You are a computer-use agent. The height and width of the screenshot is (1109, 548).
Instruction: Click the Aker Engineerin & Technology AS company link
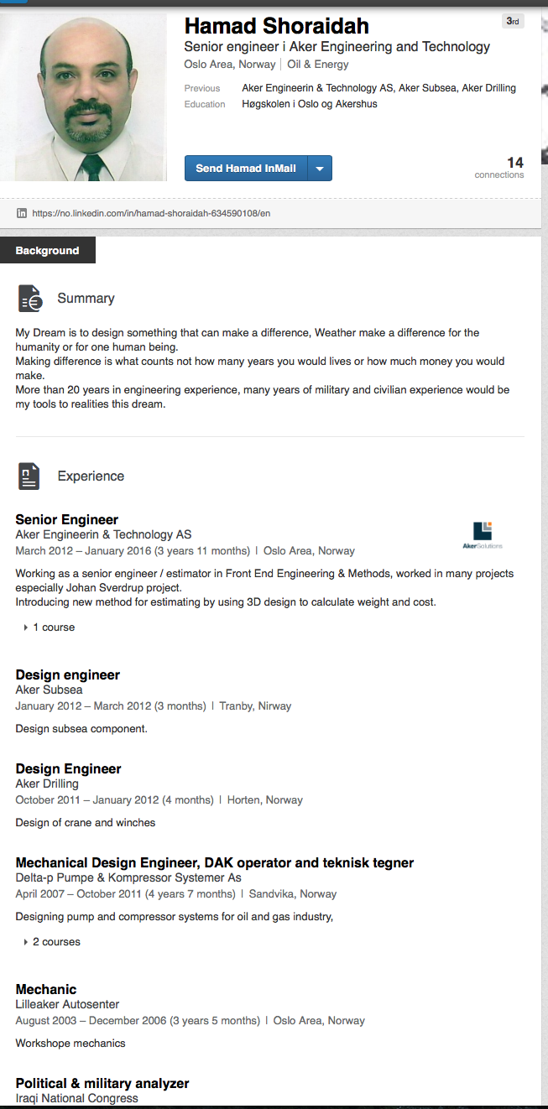click(103, 534)
